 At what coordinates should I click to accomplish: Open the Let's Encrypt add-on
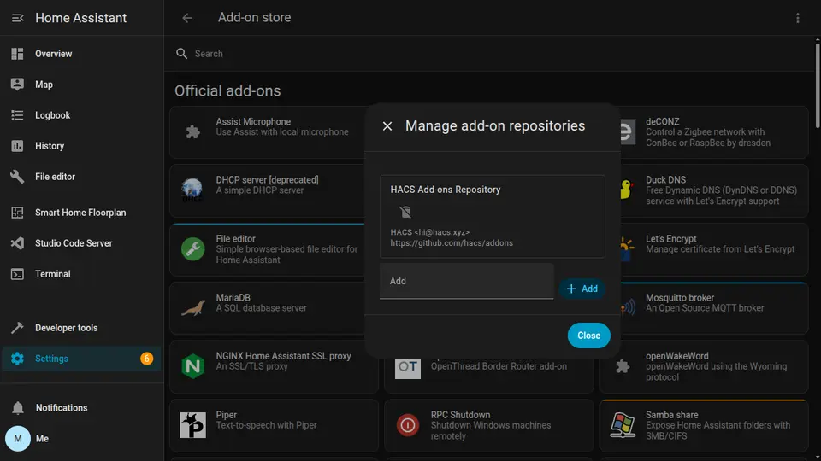(714, 249)
